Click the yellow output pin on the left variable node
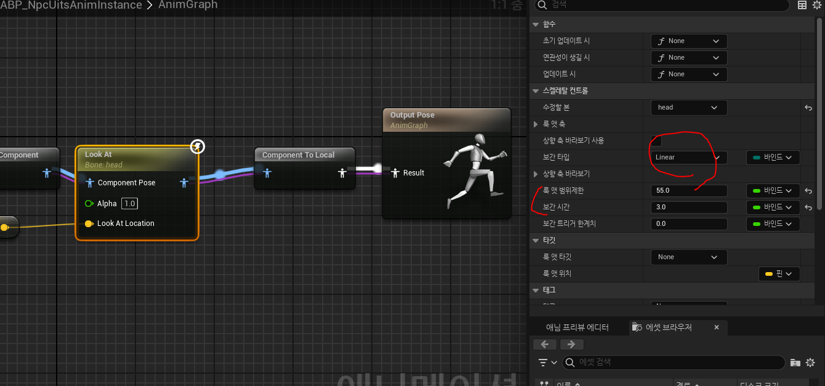 pyautogui.click(x=4, y=227)
